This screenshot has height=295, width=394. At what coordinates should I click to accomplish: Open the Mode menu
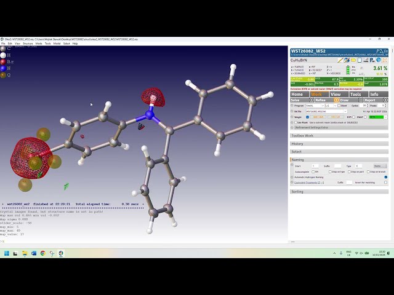pyautogui.click(x=39, y=44)
